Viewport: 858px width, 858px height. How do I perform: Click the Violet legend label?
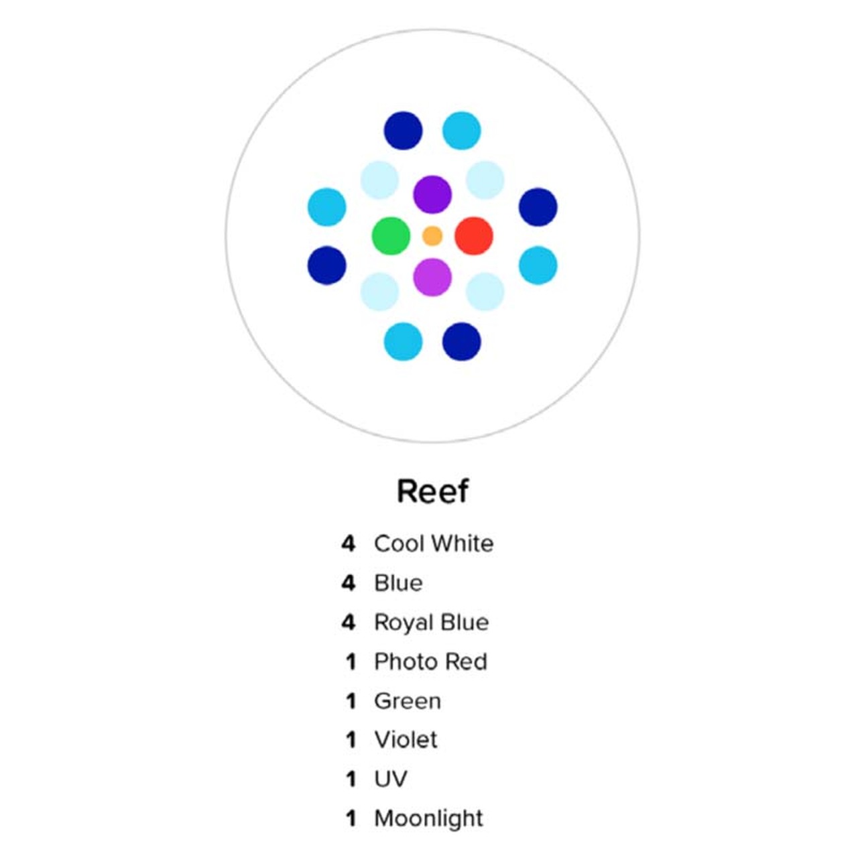point(406,740)
